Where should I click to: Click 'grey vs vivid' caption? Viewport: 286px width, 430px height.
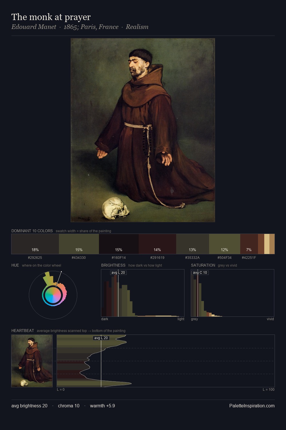coord(227,265)
